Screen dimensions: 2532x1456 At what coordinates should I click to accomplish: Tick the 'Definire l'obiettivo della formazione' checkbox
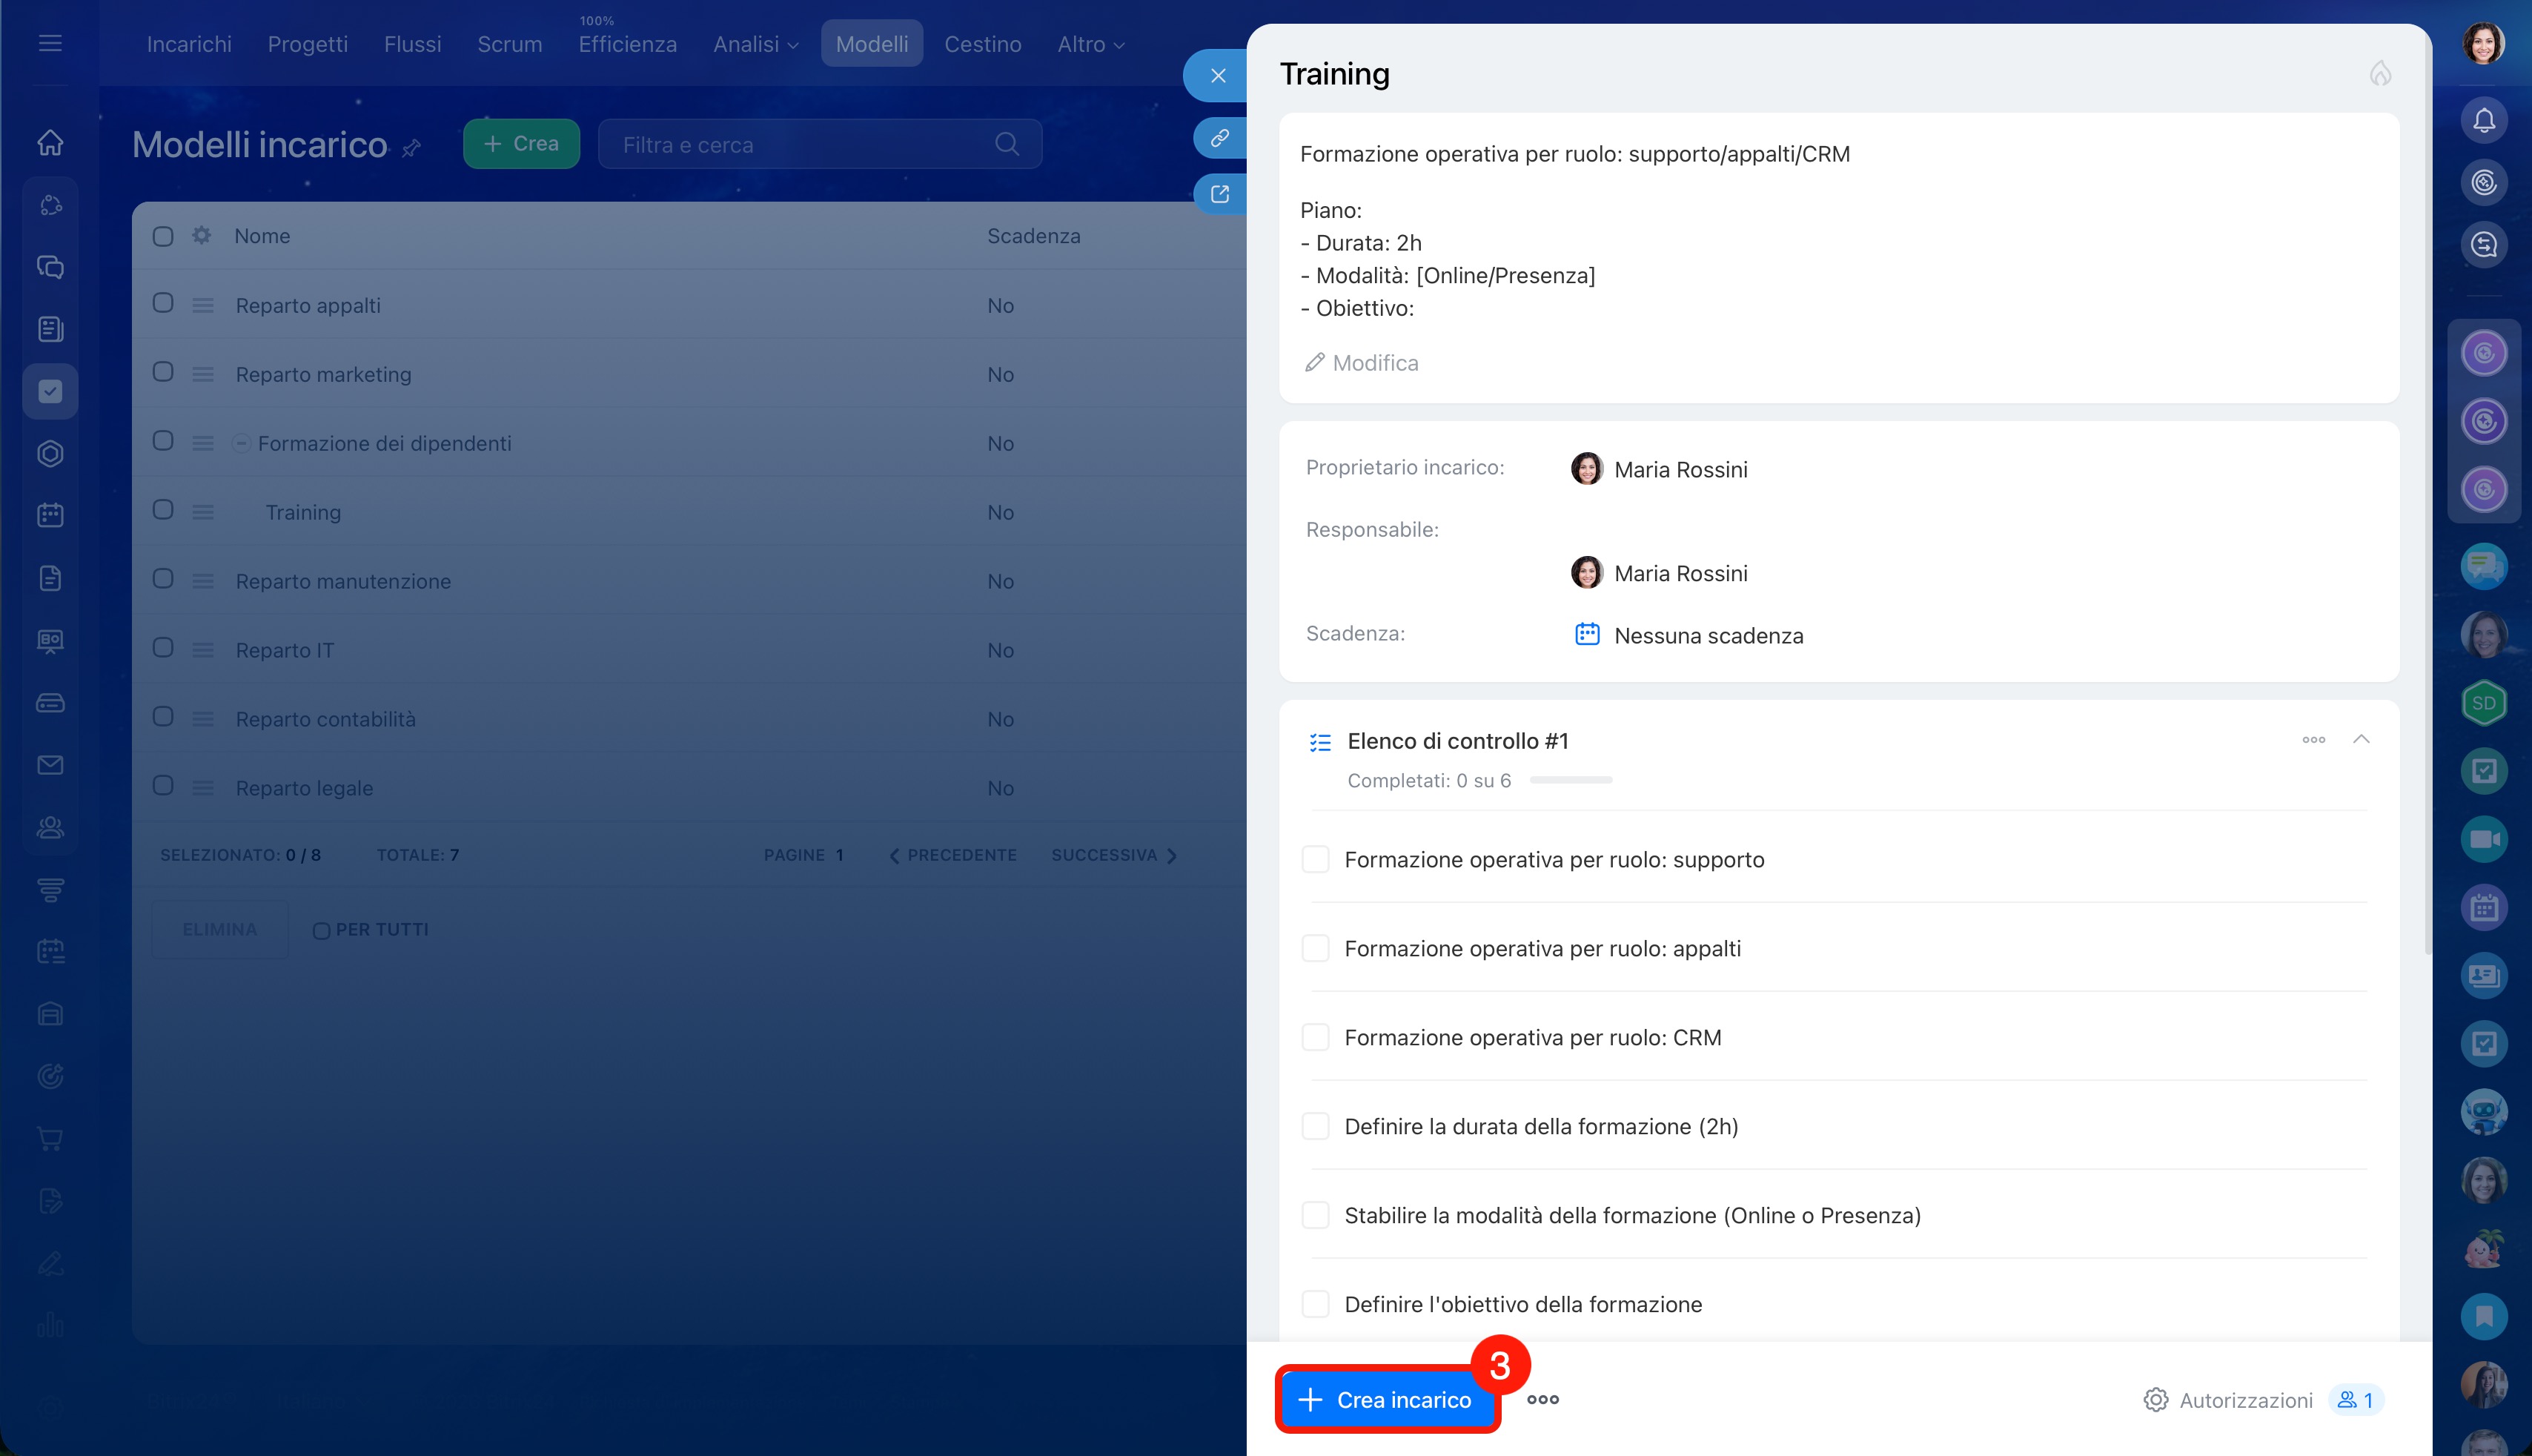[x=1316, y=1304]
